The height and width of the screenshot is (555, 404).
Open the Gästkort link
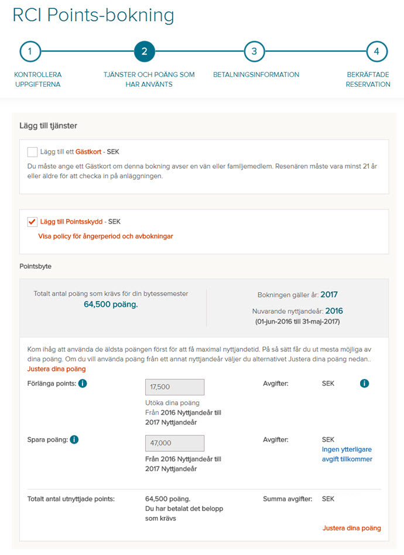click(88, 152)
